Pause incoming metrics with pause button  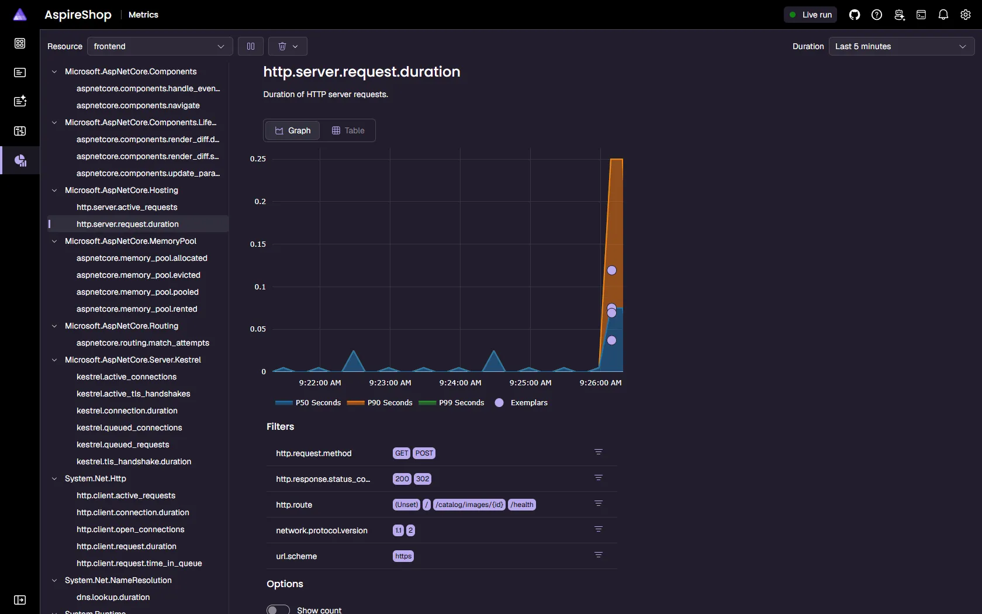click(x=251, y=46)
